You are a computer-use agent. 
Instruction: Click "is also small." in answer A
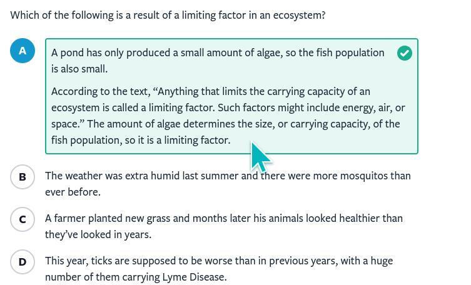coord(79,69)
